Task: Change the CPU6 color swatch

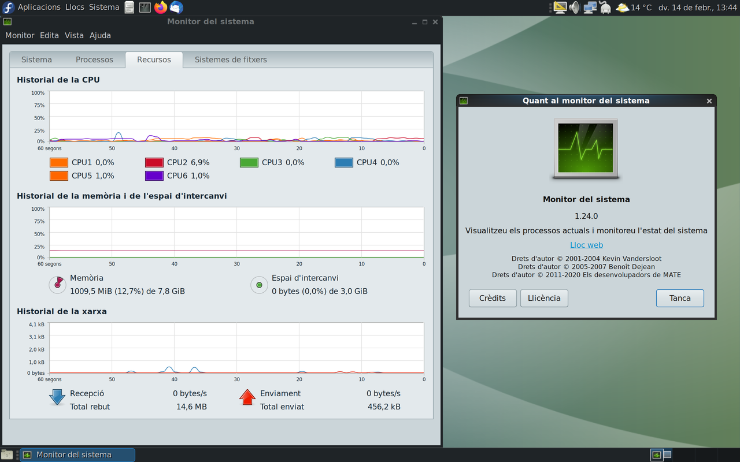Action: [x=154, y=176]
